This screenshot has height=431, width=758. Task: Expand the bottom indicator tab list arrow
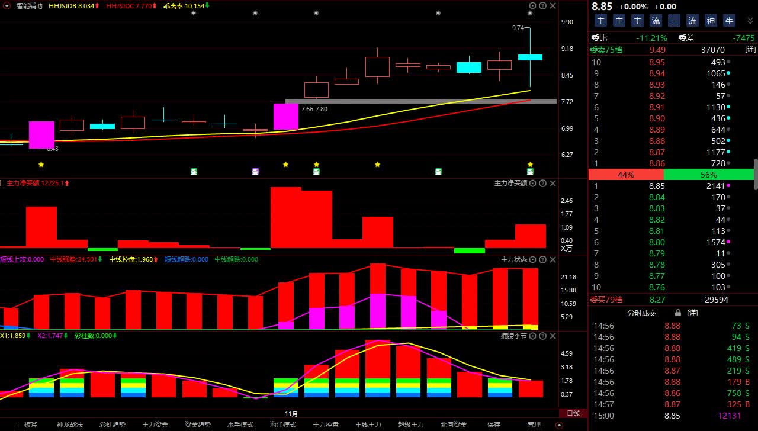559,425
